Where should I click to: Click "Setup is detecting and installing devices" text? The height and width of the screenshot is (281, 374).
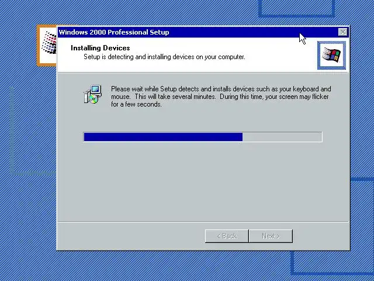pos(164,57)
